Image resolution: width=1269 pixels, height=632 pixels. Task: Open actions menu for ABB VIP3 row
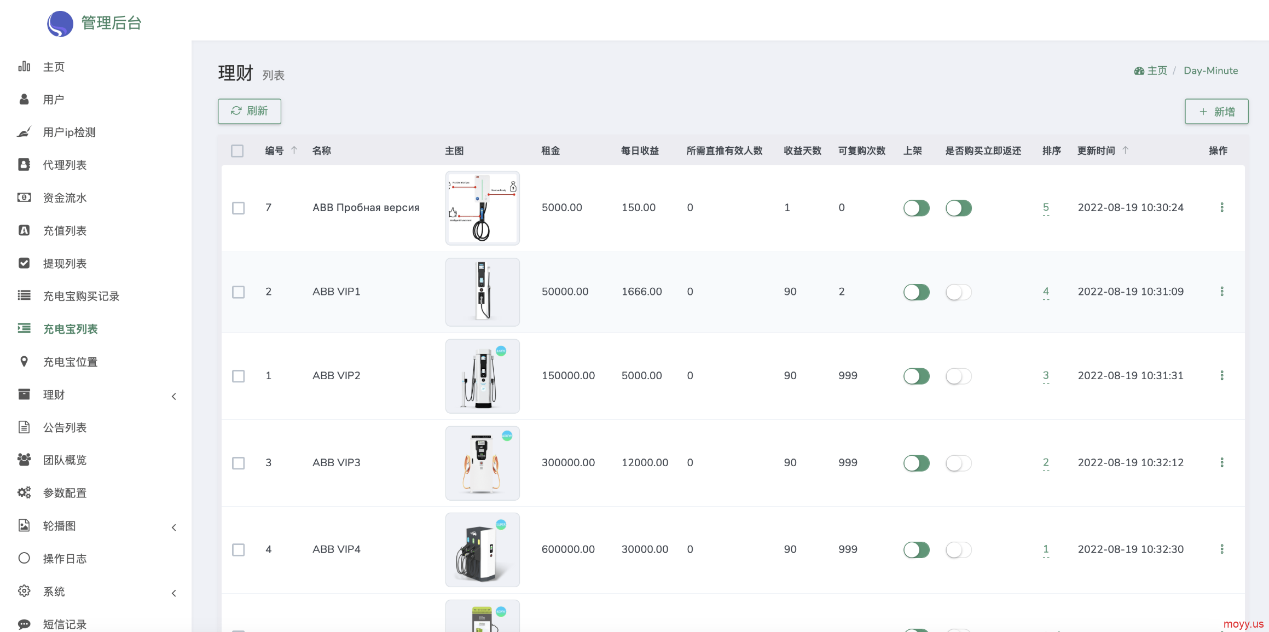(x=1222, y=462)
